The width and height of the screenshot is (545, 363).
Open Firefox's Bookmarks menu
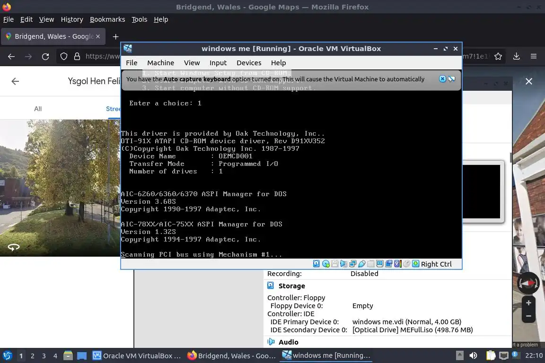107,19
